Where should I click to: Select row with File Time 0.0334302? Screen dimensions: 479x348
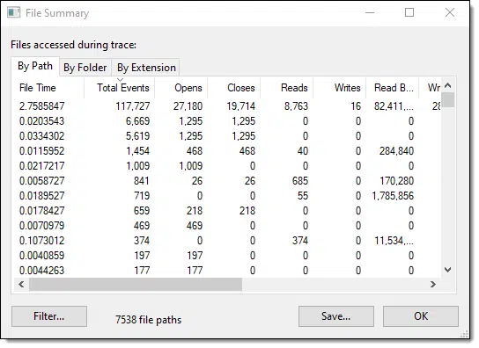tap(226, 136)
